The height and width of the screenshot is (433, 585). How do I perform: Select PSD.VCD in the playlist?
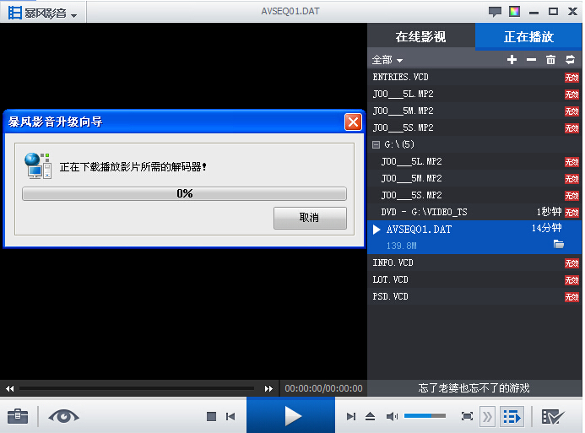pyautogui.click(x=474, y=296)
